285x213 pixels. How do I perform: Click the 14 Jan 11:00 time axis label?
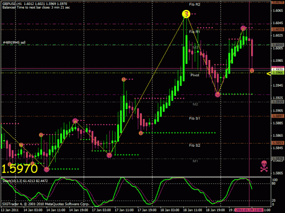point(56,210)
